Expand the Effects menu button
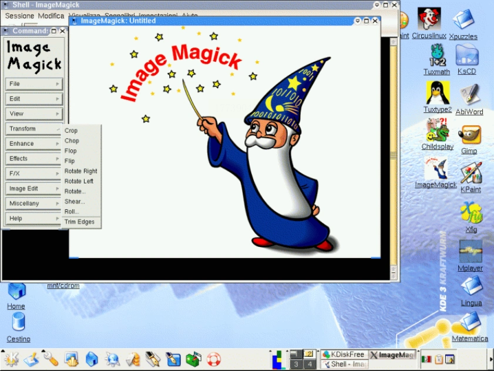 click(34, 159)
